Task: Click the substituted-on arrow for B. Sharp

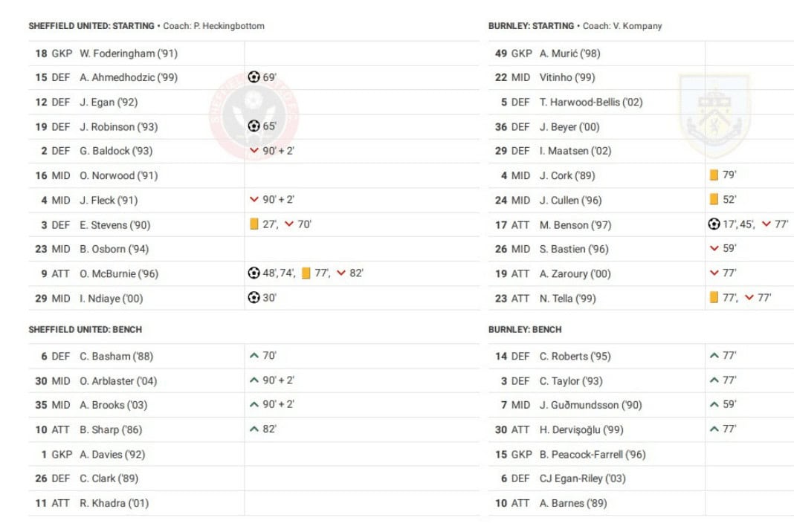Action: point(254,429)
